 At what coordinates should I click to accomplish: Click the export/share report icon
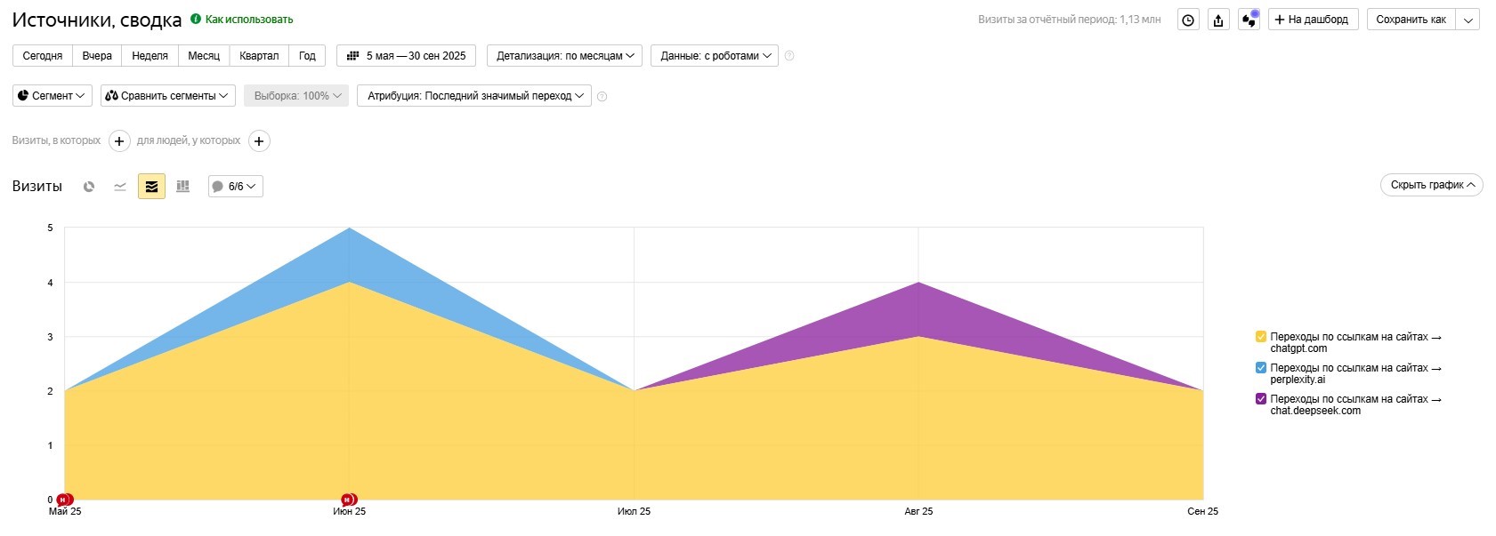pos(1218,20)
